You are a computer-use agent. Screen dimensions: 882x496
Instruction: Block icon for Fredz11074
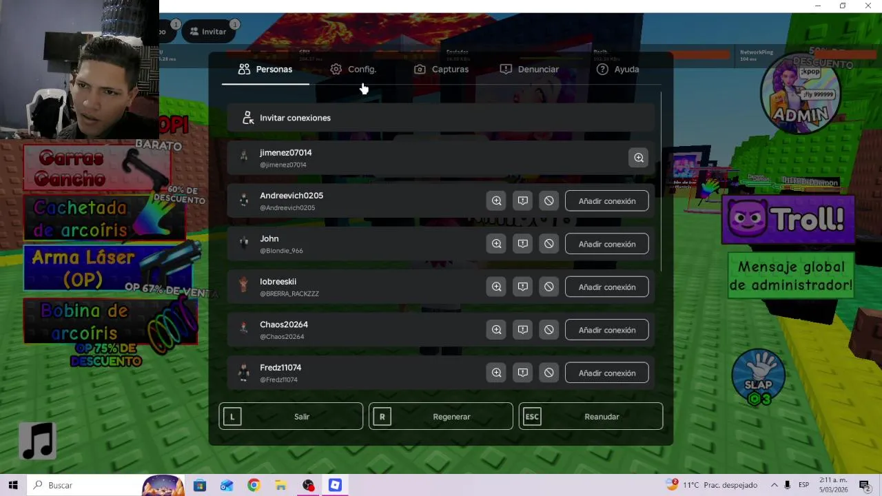pyautogui.click(x=548, y=373)
